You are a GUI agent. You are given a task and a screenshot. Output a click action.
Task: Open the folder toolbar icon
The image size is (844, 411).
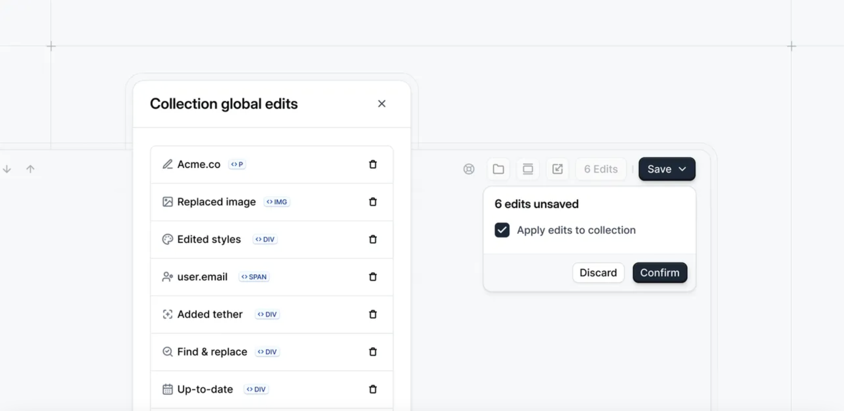[498, 169]
